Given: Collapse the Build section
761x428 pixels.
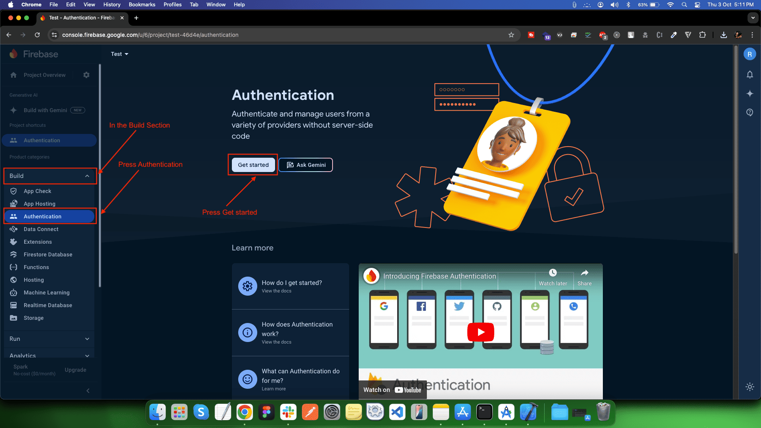Looking at the screenshot, I should 87,176.
